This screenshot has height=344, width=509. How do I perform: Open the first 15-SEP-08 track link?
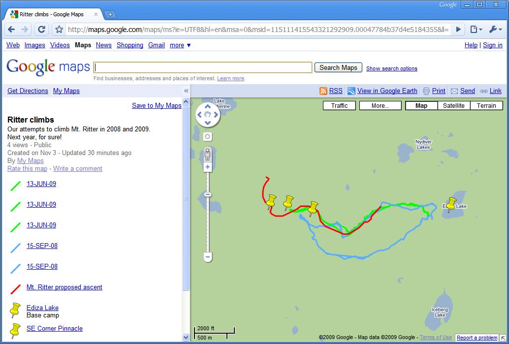pyautogui.click(x=42, y=246)
